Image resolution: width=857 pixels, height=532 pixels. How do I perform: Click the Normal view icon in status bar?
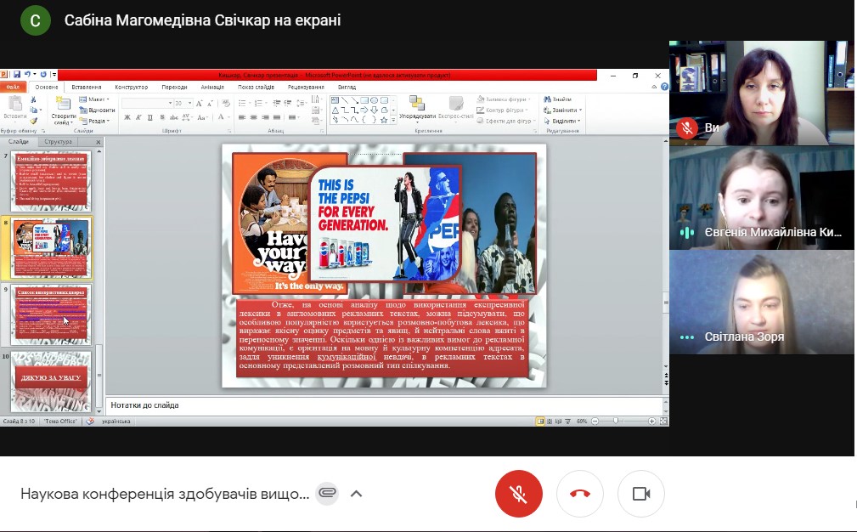540,421
